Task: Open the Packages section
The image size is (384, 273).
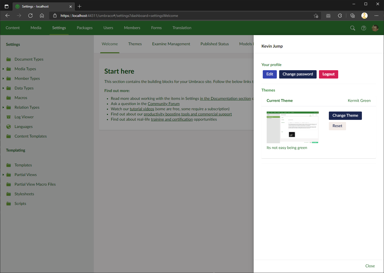Action: pyautogui.click(x=85, y=28)
